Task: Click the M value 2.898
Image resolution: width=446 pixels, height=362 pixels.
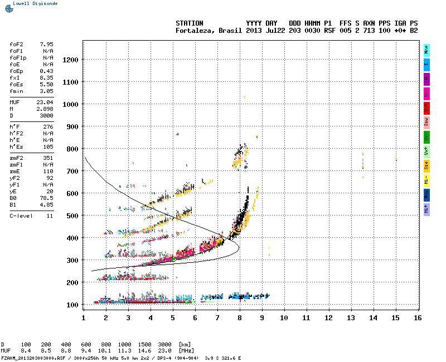Action: click(45, 109)
